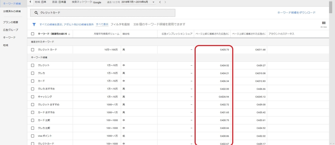Check the visa ポイント checkbox

[x=33, y=136]
